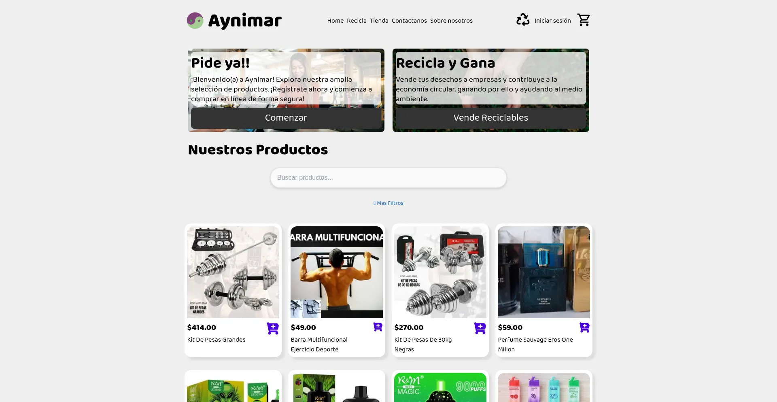This screenshot has width=777, height=402.
Task: Open the green R&M Legend product thumbnail
Action: pyautogui.click(x=233, y=387)
